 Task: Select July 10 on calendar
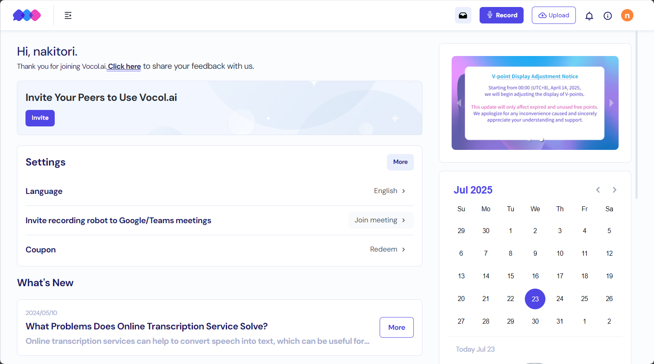coord(560,254)
